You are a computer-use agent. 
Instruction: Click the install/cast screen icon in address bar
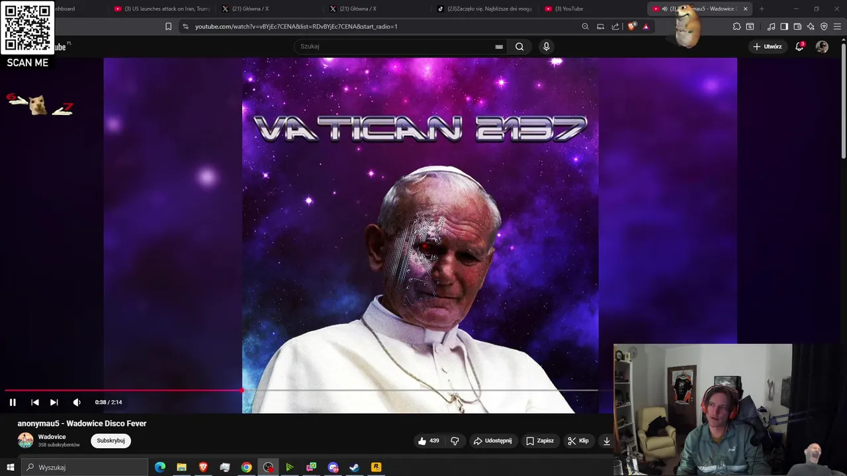tap(600, 26)
